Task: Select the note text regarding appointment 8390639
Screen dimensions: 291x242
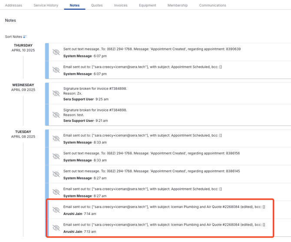Action: coord(152,49)
